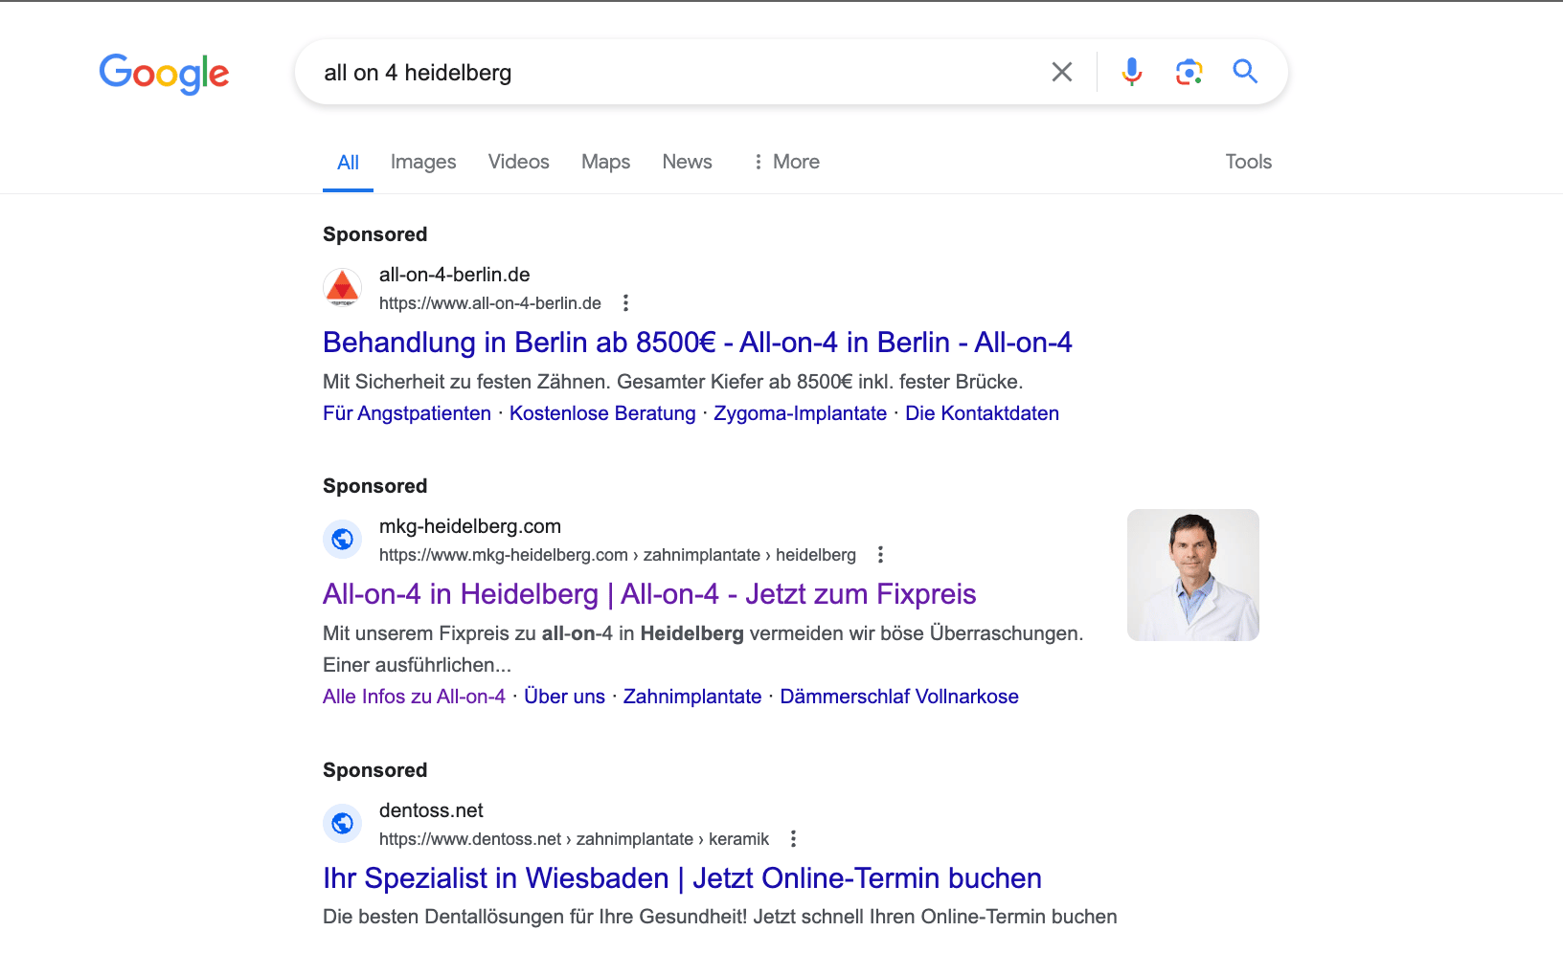Open the 'Dämmerschlaf Vollnarkose' sitelink
Image resolution: width=1563 pixels, height=953 pixels.
(x=899, y=697)
